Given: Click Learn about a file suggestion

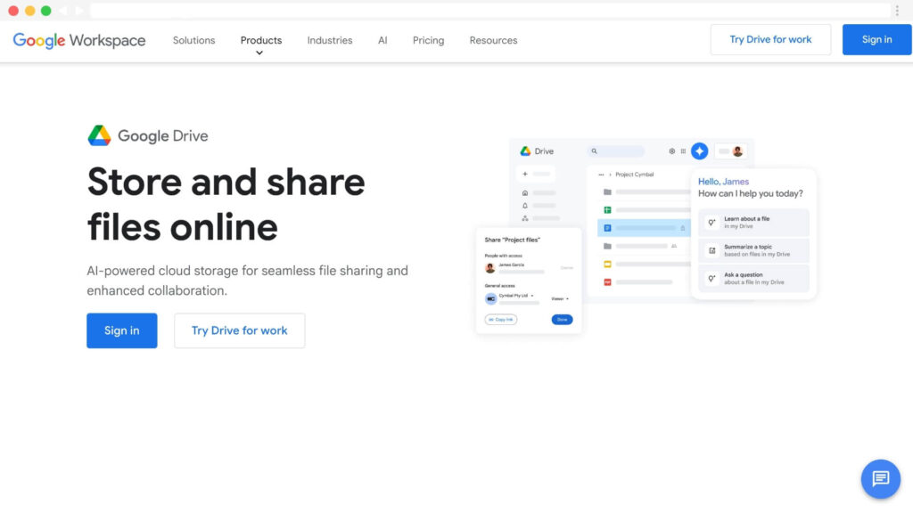Looking at the screenshot, I should [753, 222].
